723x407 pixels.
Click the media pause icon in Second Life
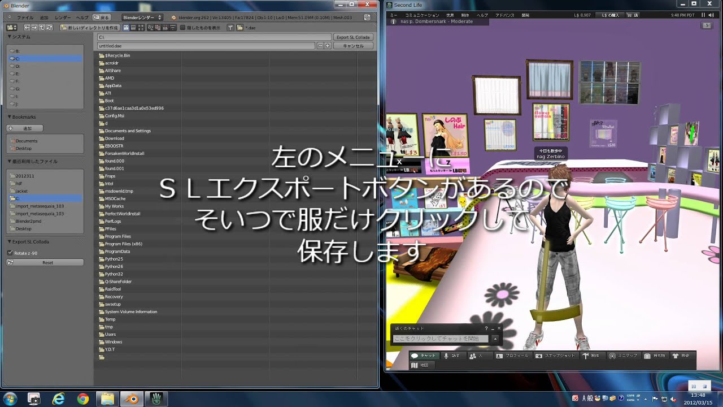pyautogui.click(x=703, y=15)
